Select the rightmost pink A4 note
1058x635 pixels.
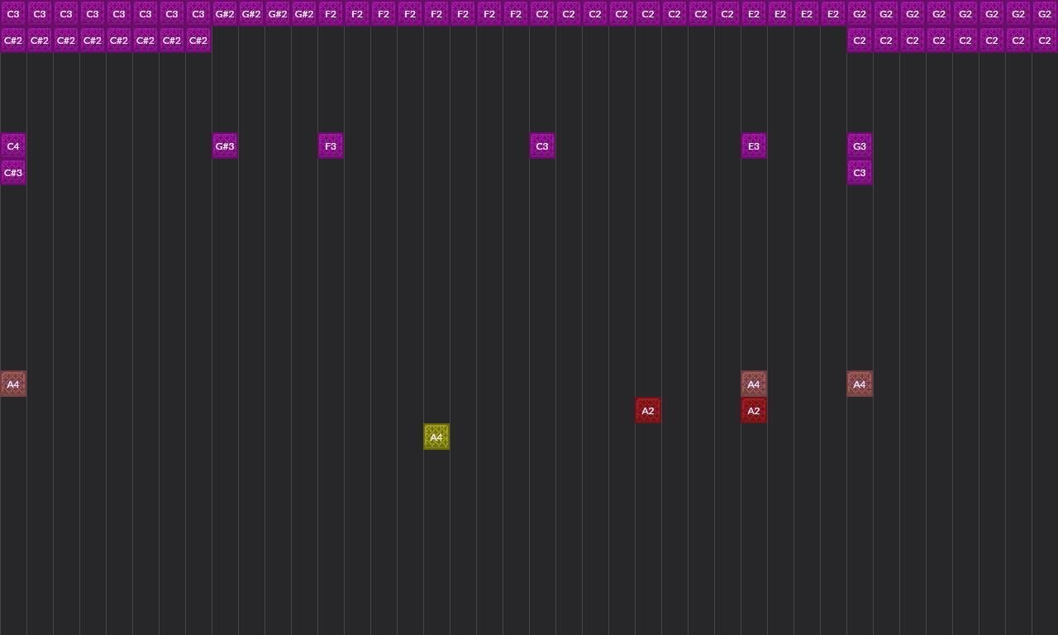[x=860, y=384]
